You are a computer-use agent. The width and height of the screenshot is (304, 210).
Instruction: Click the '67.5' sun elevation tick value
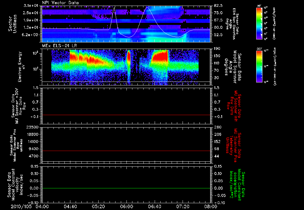point(218,20)
